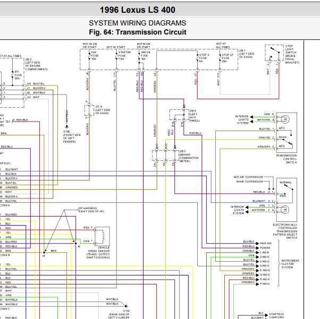Click "J/B 2 (LEFT SIDE OF ENGINE COMPARTMENT)" label
The width and height of the screenshot is (320, 319).
36,64
